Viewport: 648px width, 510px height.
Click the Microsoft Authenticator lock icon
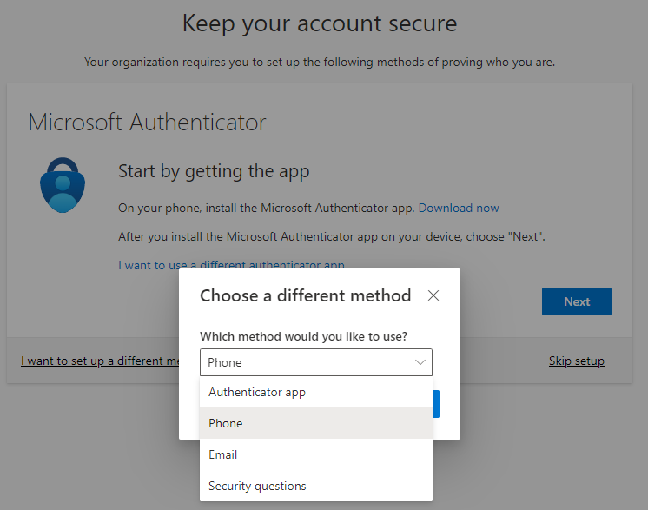(62, 184)
